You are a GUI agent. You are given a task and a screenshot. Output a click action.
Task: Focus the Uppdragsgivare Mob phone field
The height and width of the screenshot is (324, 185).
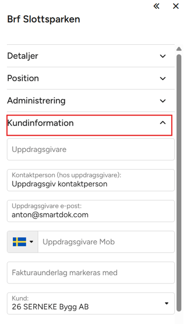[106, 242]
